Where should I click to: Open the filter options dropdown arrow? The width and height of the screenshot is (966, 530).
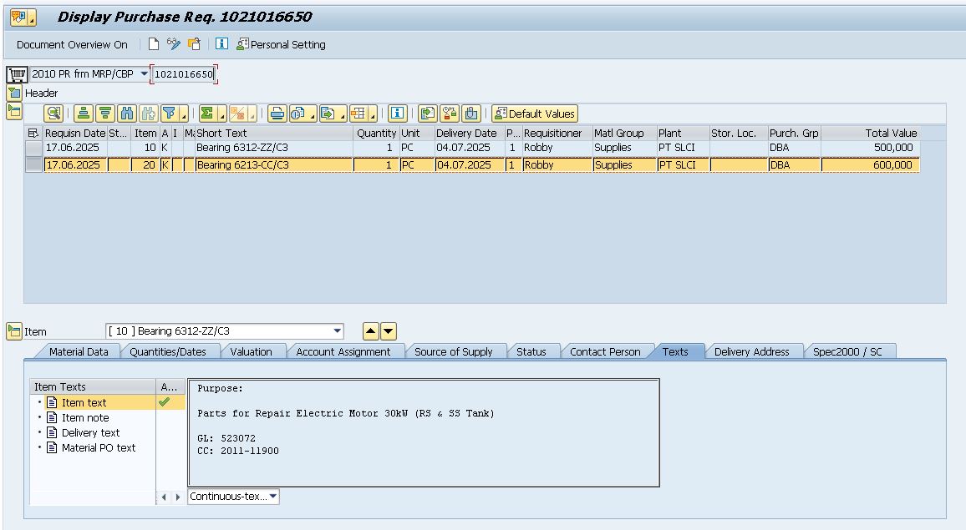tap(183, 114)
